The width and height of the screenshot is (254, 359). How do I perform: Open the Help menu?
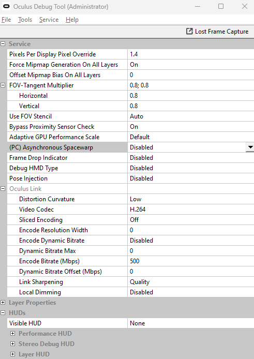pyautogui.click(x=72, y=20)
